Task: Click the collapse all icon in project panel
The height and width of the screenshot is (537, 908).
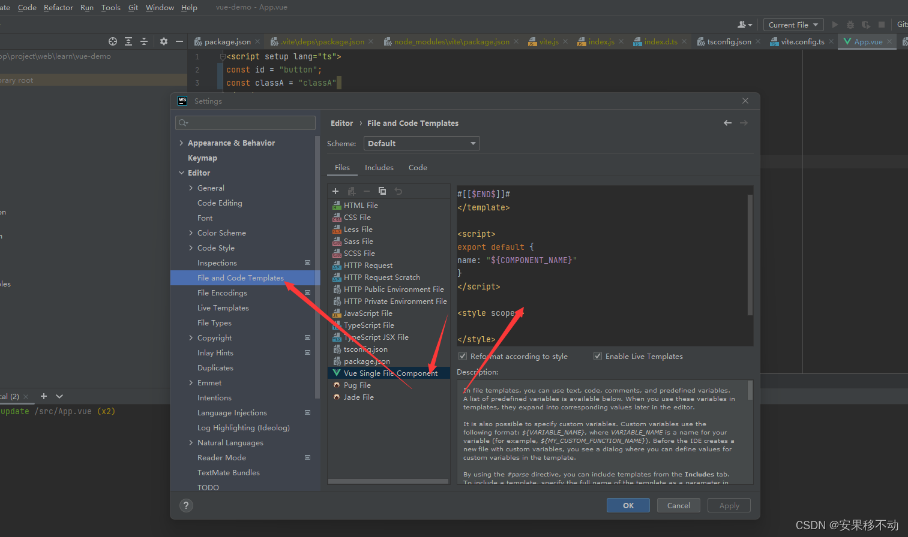Action: pyautogui.click(x=144, y=41)
